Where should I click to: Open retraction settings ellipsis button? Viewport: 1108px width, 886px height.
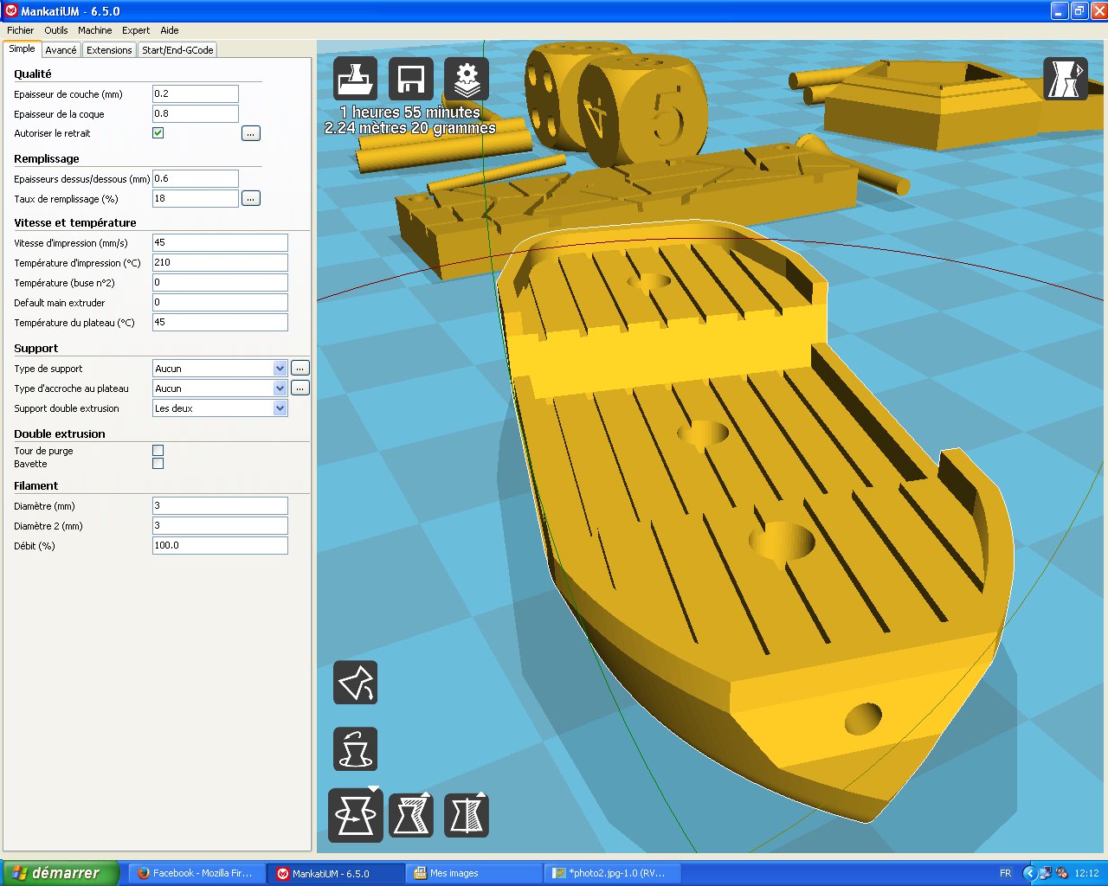[251, 133]
